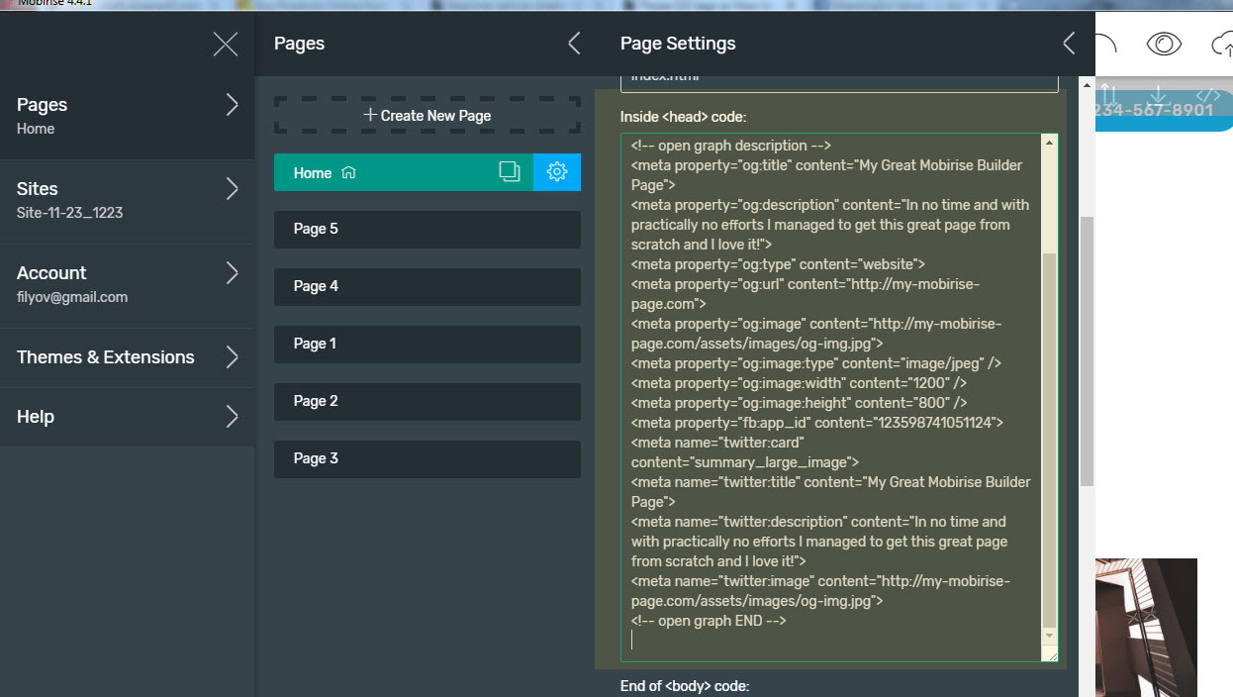This screenshot has height=697, width=1233.
Task: Close the main menu with X icon
Action: 226,44
